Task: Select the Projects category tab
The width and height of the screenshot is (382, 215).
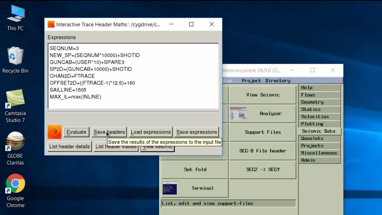Action: click(319, 146)
